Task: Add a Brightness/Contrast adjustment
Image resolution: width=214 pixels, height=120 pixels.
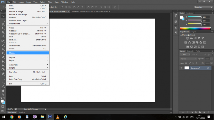Action: (188, 38)
